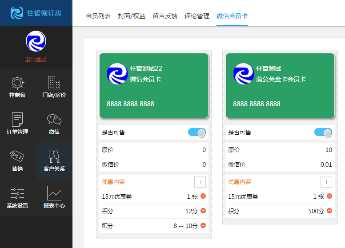Screen dimensions: 345x248
Task: Toggle 是否可售 for 住哲测试22 card
Action: (x=197, y=132)
